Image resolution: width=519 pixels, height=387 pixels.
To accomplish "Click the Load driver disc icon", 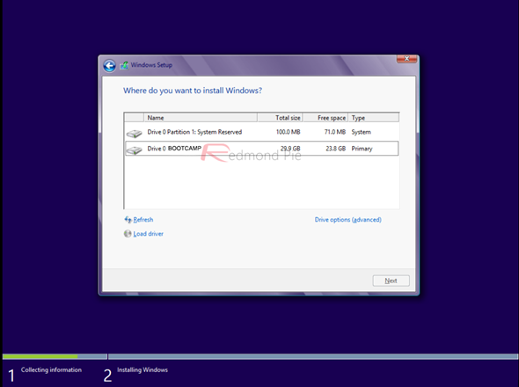I will point(128,234).
